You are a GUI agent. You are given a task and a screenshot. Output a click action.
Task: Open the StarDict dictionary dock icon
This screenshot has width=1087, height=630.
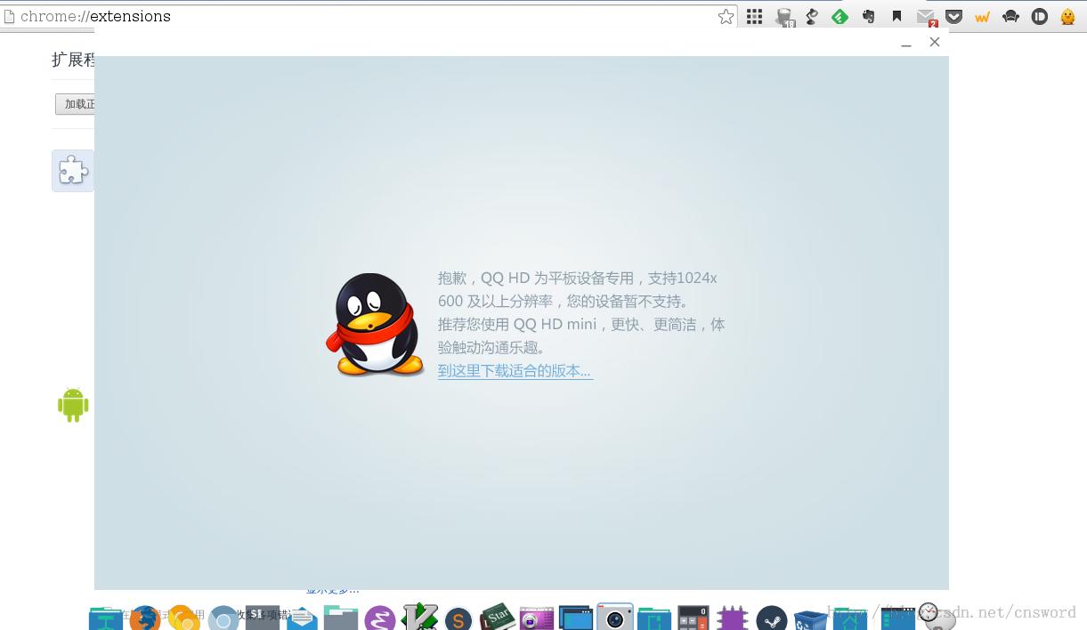click(x=497, y=617)
